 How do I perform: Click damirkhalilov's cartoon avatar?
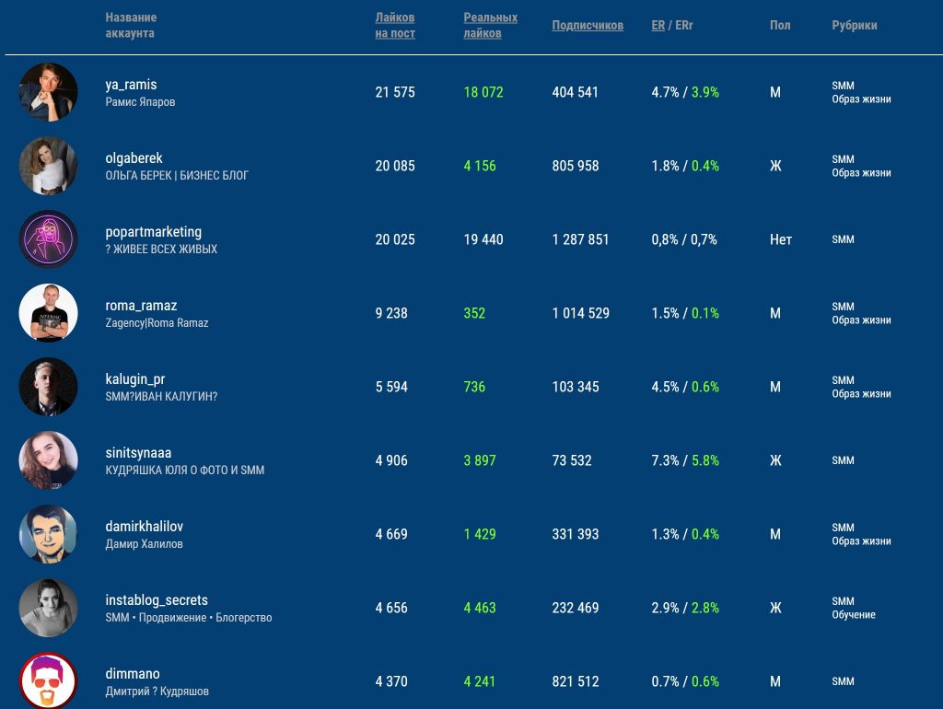coord(48,534)
